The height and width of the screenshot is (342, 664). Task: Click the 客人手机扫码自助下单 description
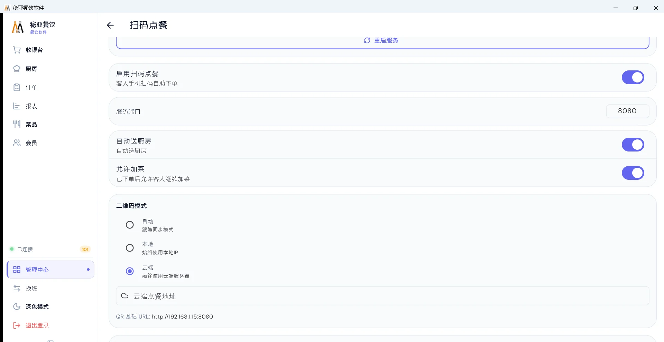pos(147,83)
